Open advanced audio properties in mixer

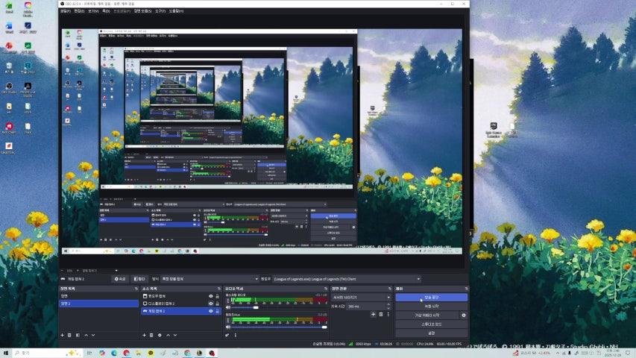[227, 335]
